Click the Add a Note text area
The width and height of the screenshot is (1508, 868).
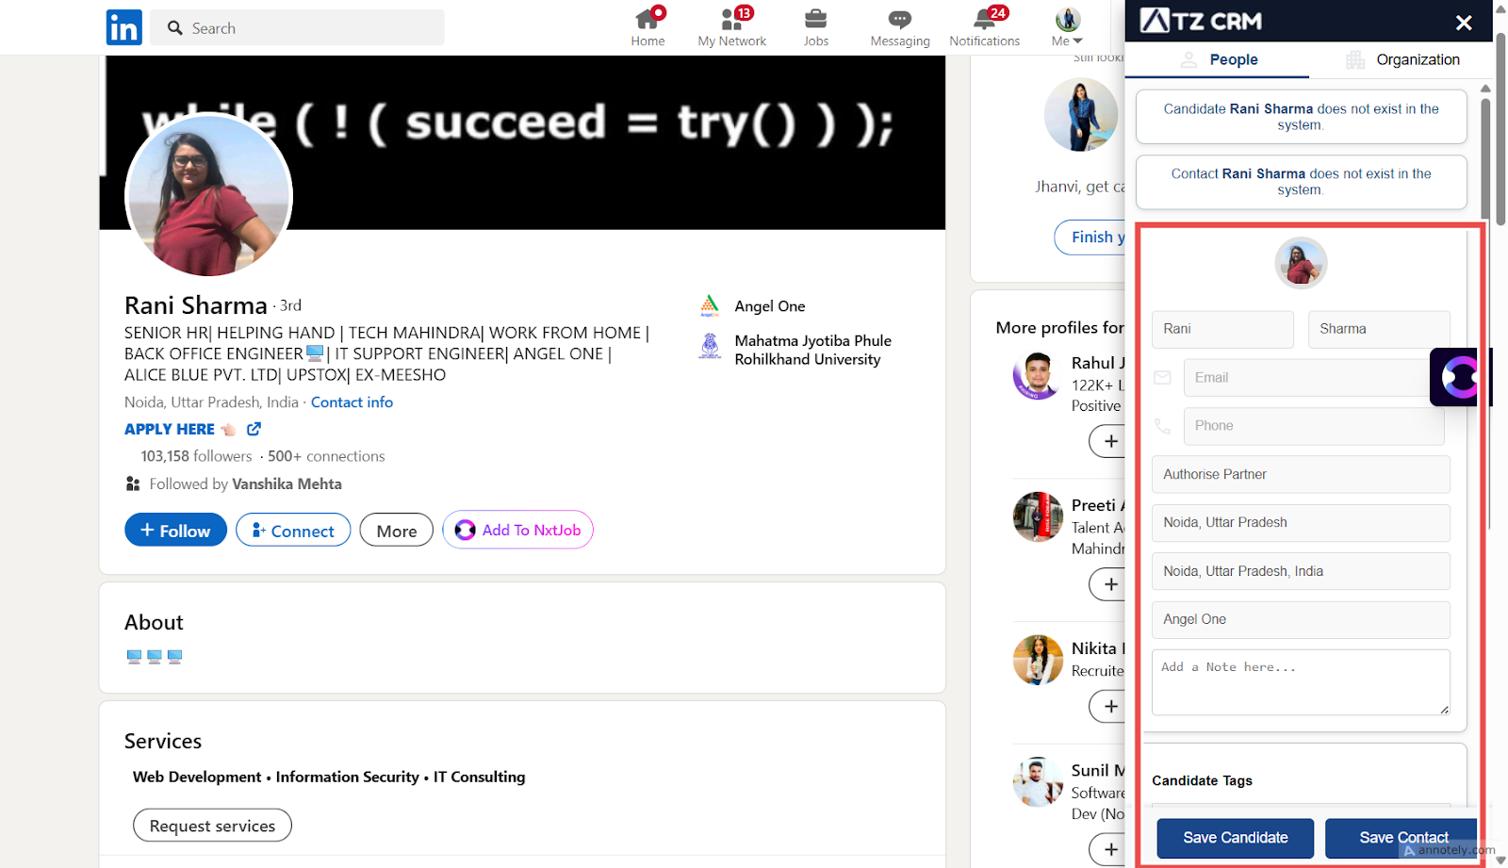pos(1301,682)
